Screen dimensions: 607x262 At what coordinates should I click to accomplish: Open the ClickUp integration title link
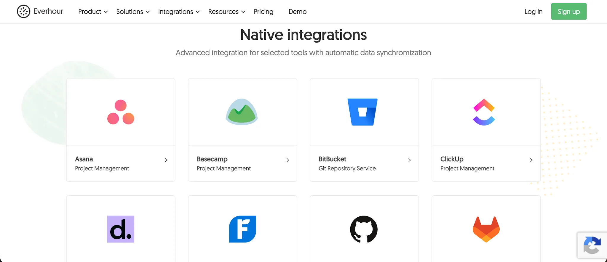coord(452,159)
